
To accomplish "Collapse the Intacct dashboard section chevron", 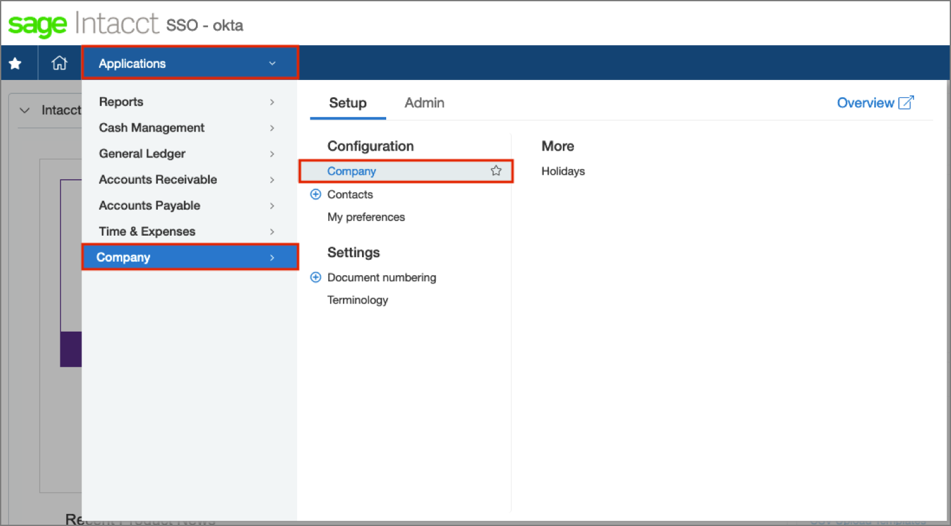I will pyautogui.click(x=25, y=111).
